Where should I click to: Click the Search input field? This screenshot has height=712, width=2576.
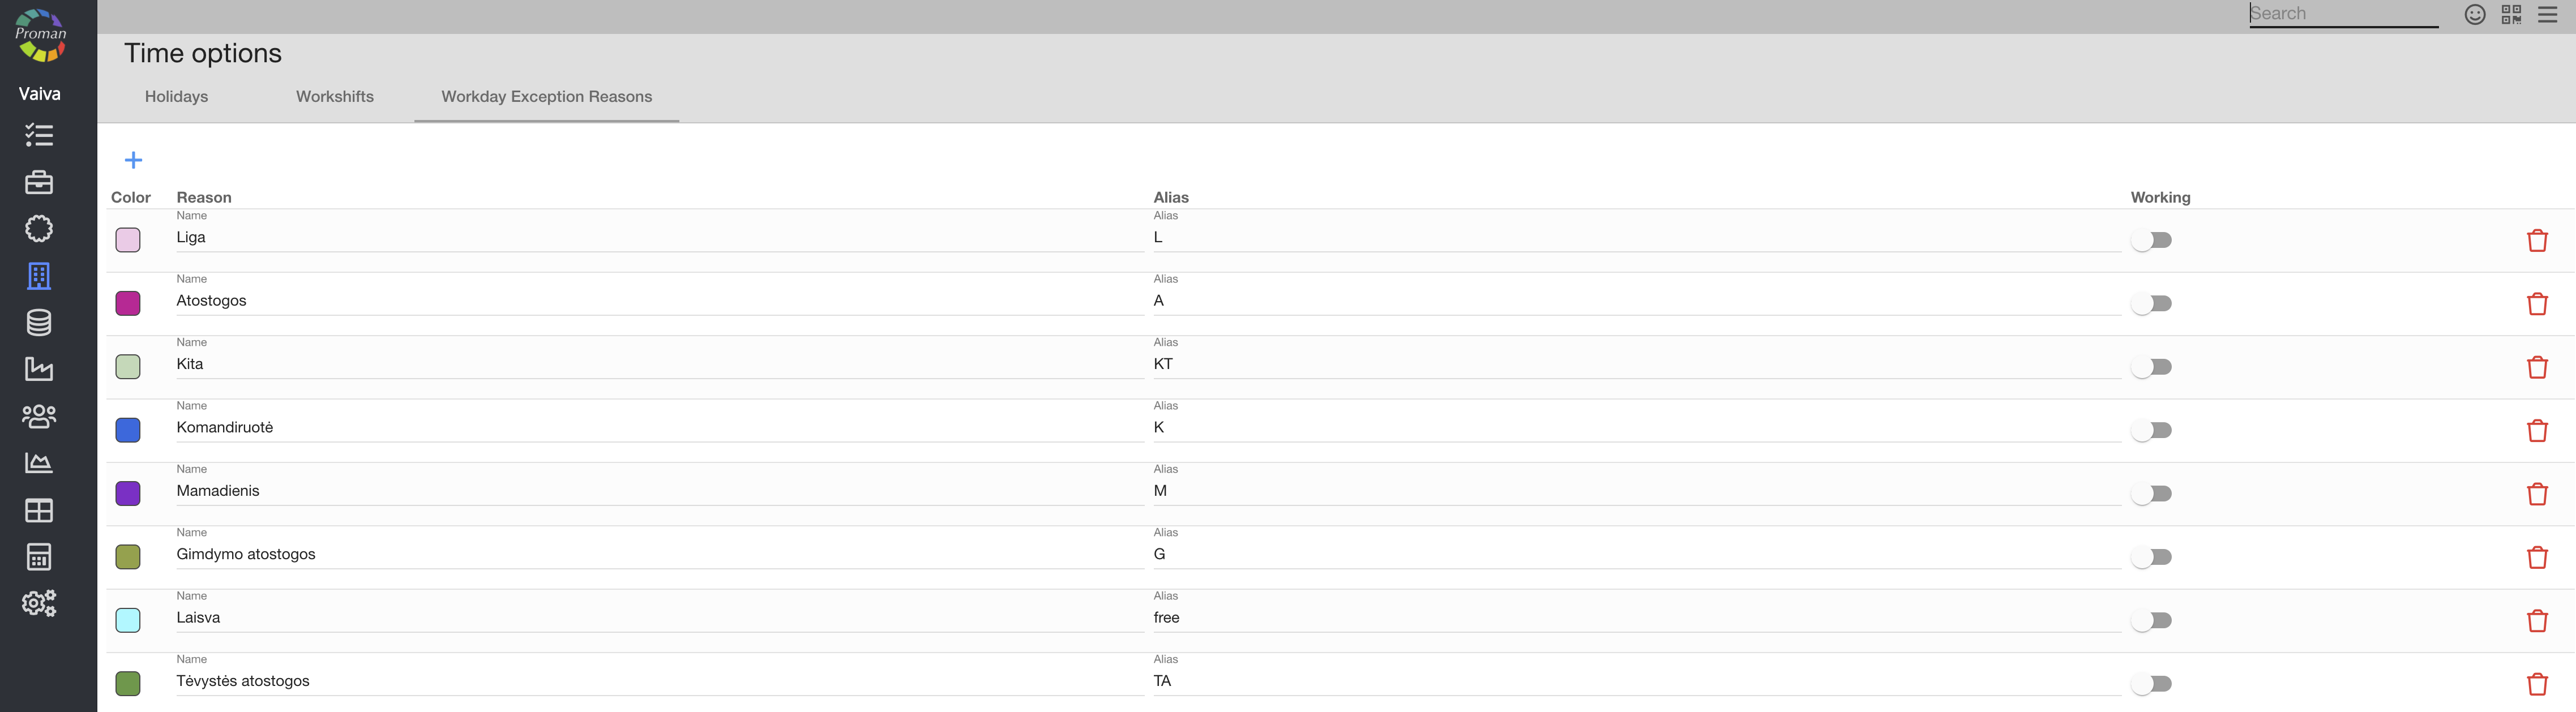click(2342, 14)
